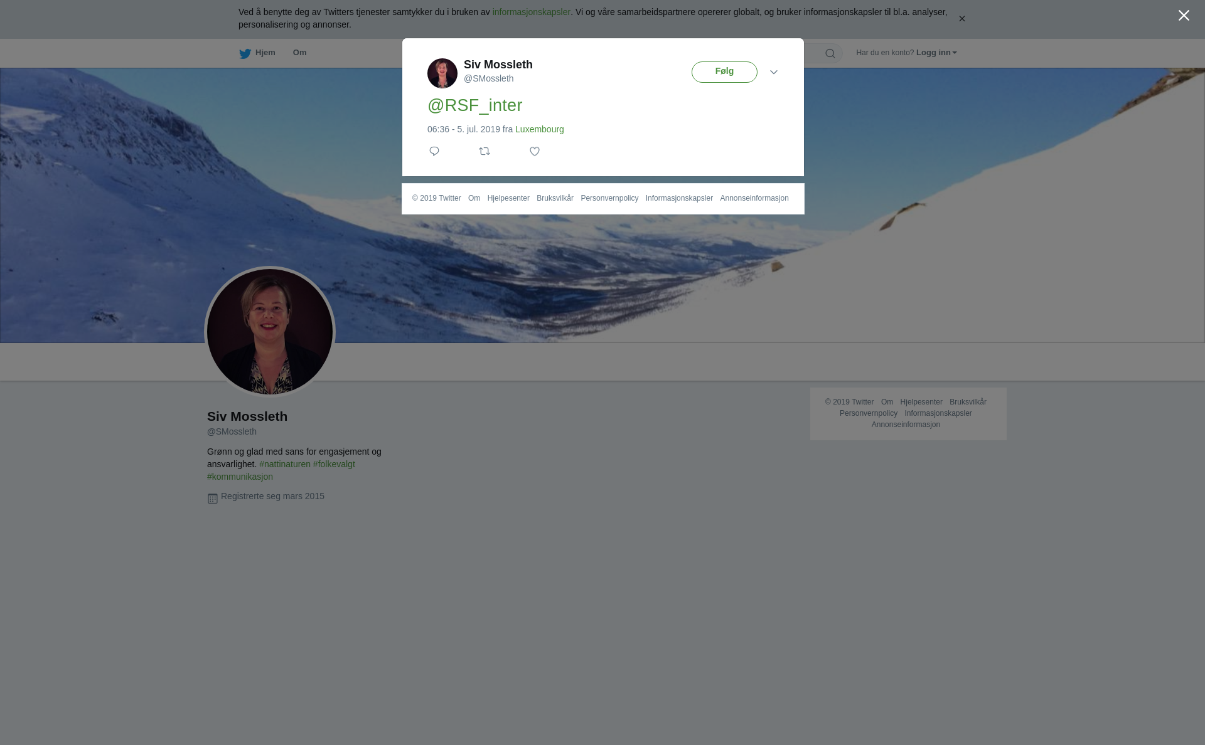Click the Twitter bird Hjem icon
1205x745 pixels.
point(245,53)
